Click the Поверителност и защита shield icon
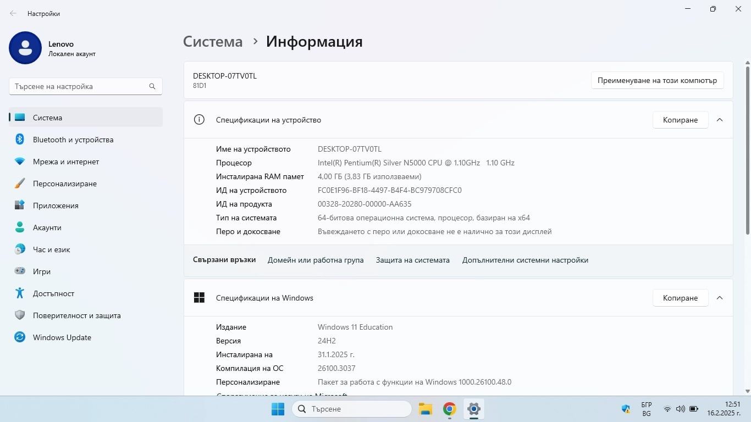751x422 pixels. click(x=20, y=315)
